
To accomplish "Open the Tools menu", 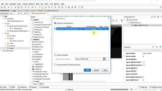I will tap(47, 4).
